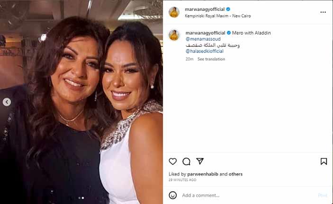Open comments via speech bubble icon

click(186, 161)
